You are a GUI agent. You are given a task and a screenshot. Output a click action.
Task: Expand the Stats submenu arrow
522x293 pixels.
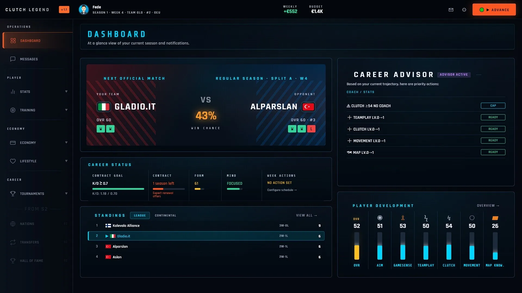(66, 91)
